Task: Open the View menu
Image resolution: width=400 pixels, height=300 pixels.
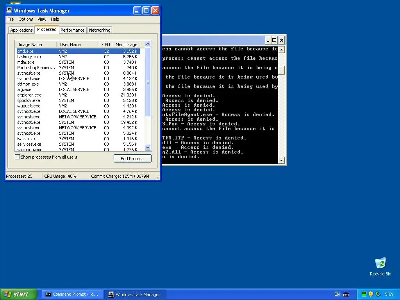Action: tap(42, 19)
